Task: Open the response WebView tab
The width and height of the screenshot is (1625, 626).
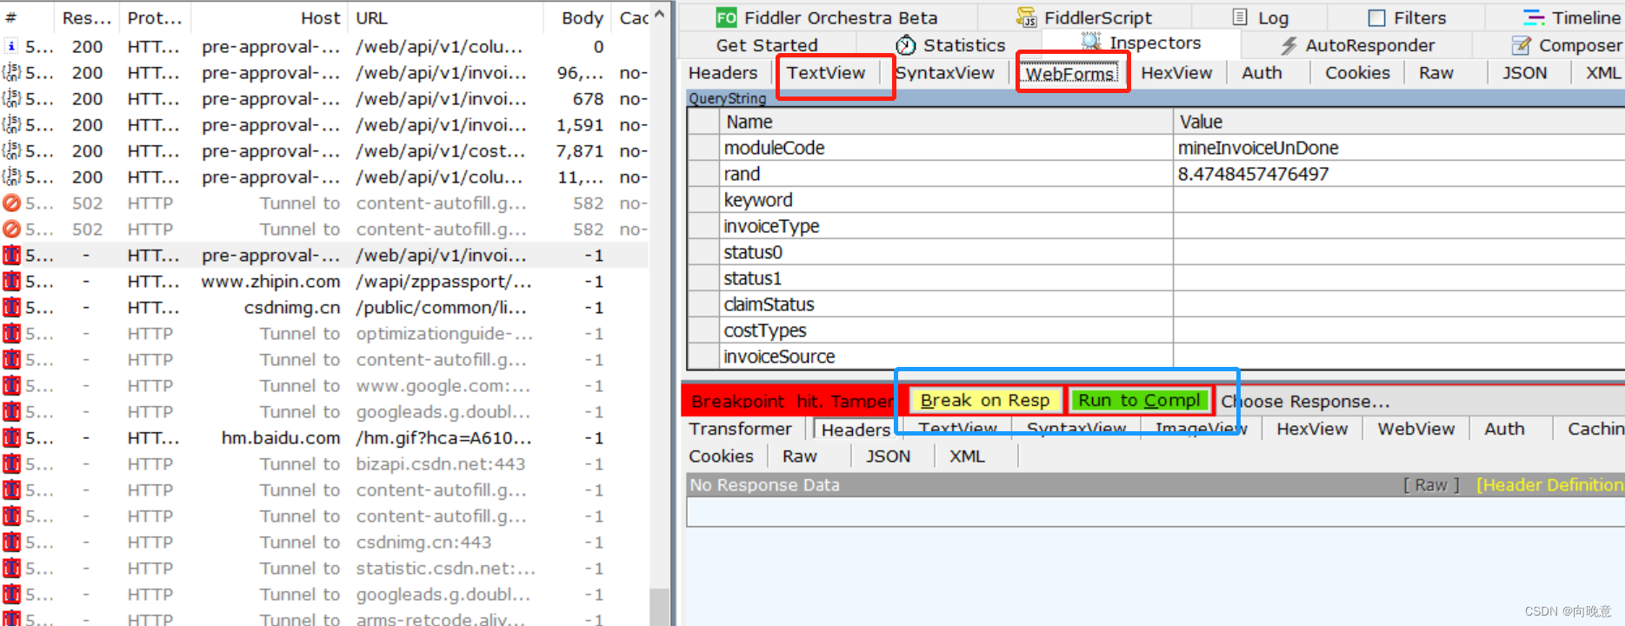Action: [1415, 429]
